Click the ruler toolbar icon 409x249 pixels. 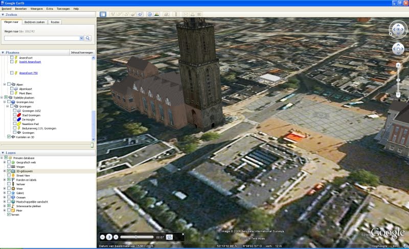[x=176, y=14]
